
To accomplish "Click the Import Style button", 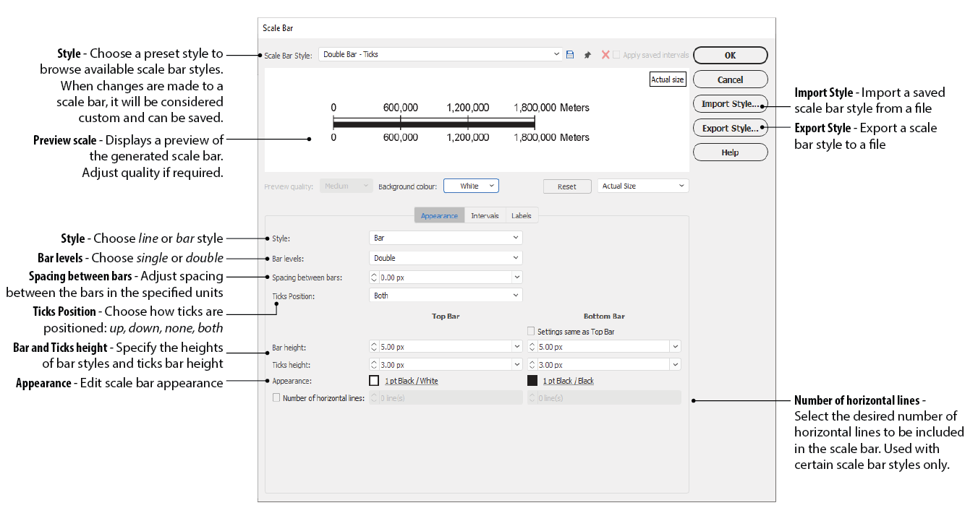I will (730, 104).
